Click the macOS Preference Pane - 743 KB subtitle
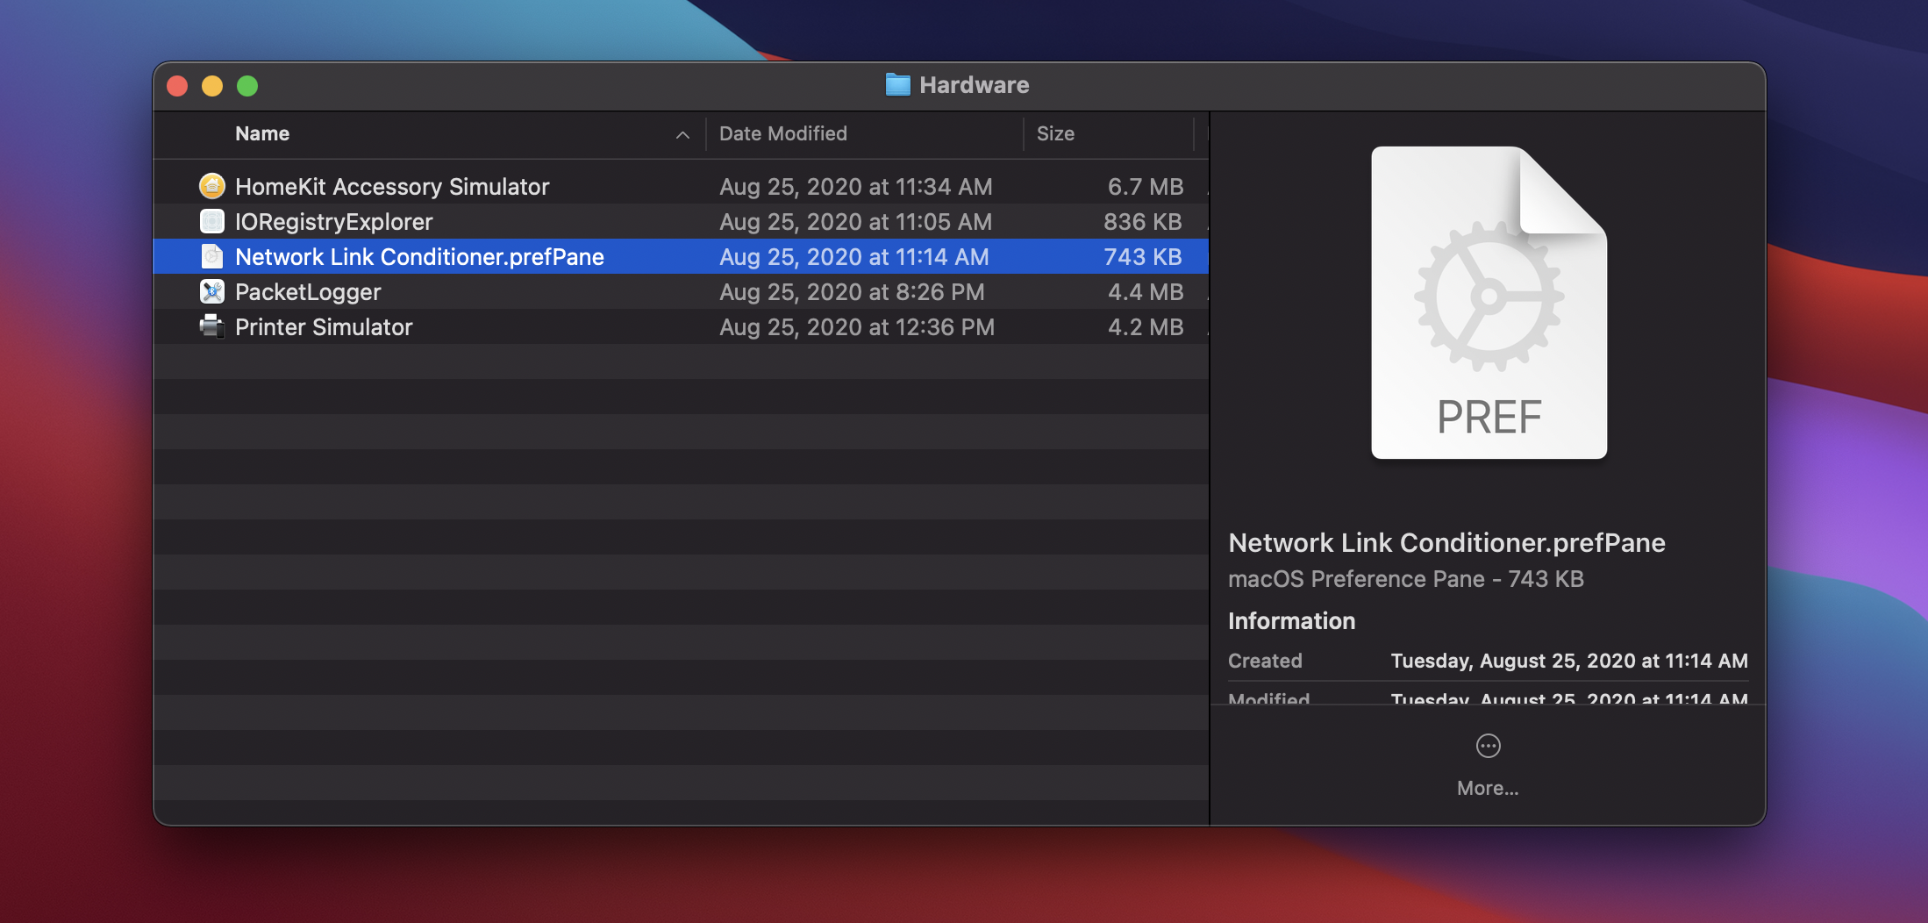Viewport: 1928px width, 923px height. click(x=1406, y=579)
